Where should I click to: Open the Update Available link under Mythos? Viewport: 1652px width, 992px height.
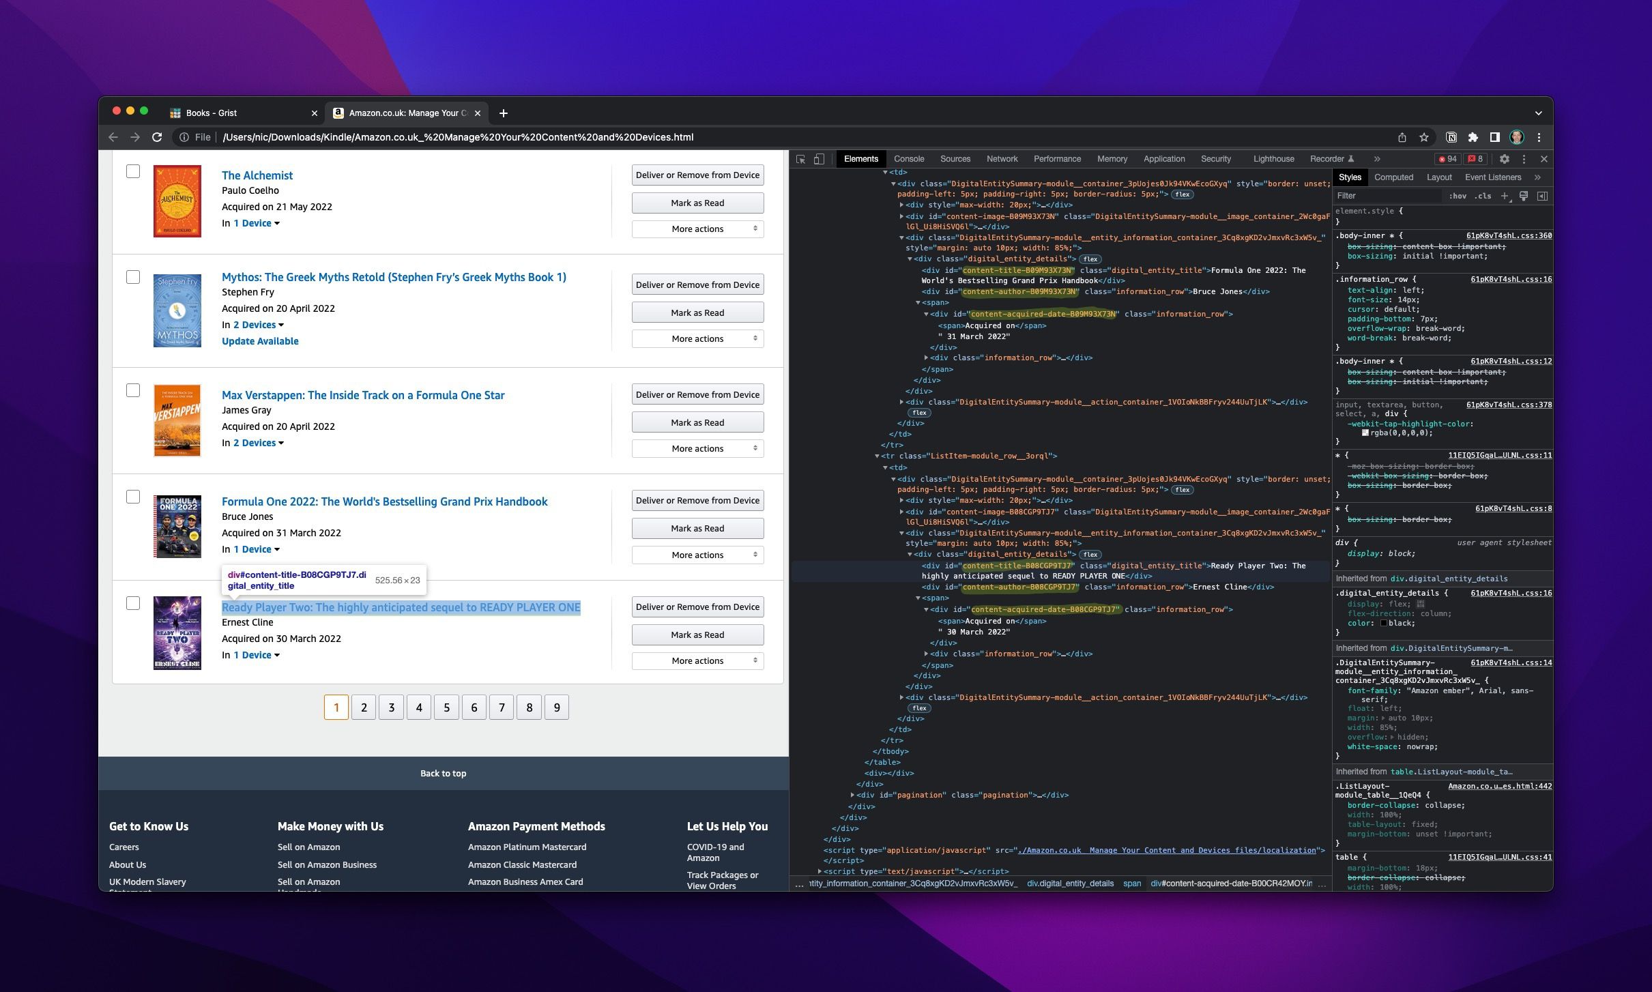click(260, 341)
